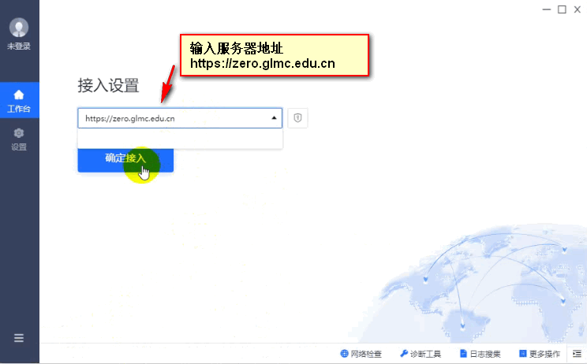Expand the server address dropdown arrow
The width and height of the screenshot is (587, 364).
tap(274, 118)
